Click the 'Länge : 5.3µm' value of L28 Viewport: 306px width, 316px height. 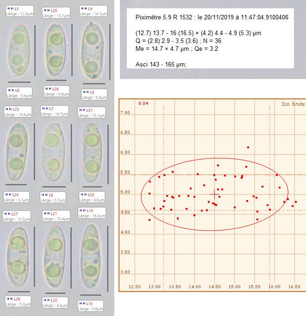tap(18, 304)
